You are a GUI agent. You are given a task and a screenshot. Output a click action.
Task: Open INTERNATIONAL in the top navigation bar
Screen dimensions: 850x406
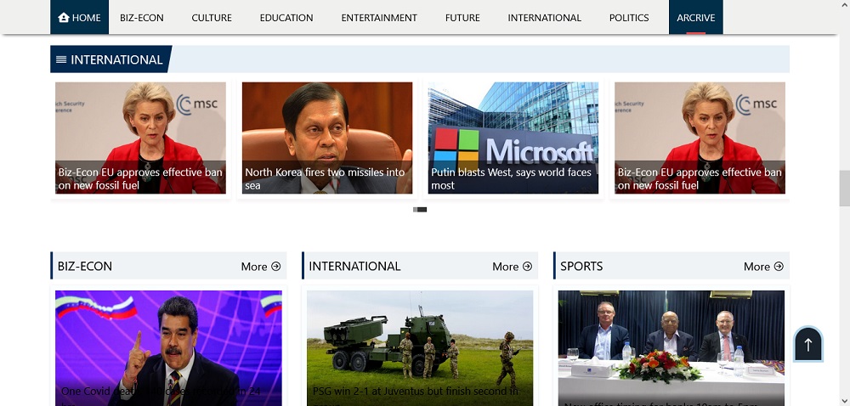(x=544, y=17)
